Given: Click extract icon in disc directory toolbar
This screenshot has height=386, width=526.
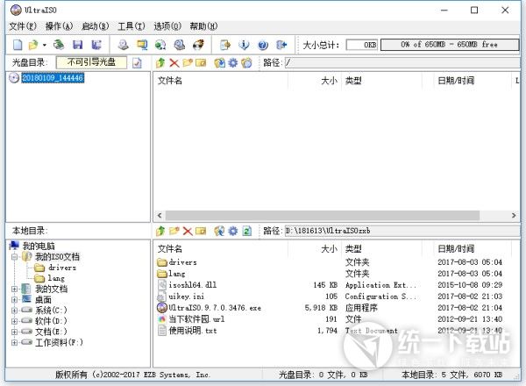Looking at the screenshot, I should (x=219, y=63).
